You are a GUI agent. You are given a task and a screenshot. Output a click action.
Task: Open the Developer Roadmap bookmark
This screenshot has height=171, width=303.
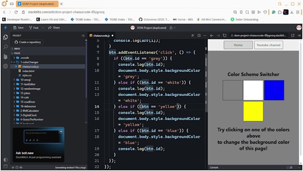17,19
